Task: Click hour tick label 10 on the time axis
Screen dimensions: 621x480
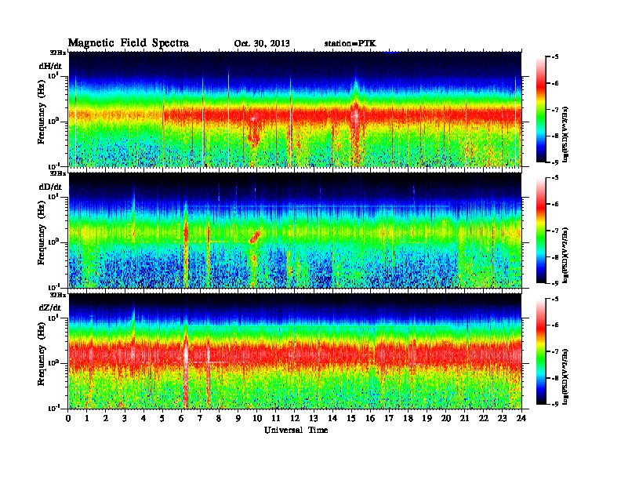Action: tap(257, 418)
